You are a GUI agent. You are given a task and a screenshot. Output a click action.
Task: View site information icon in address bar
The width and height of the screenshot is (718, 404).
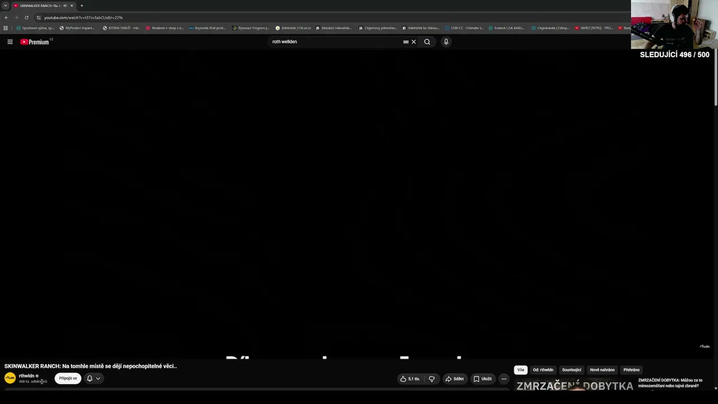38,17
